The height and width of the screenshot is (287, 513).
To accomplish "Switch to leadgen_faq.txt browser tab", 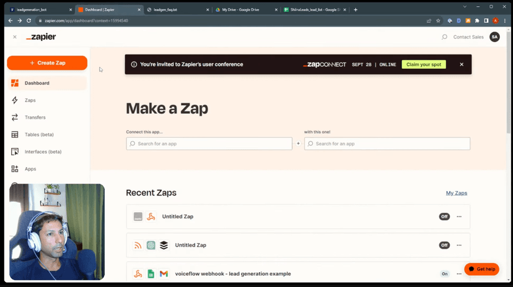I will (178, 10).
